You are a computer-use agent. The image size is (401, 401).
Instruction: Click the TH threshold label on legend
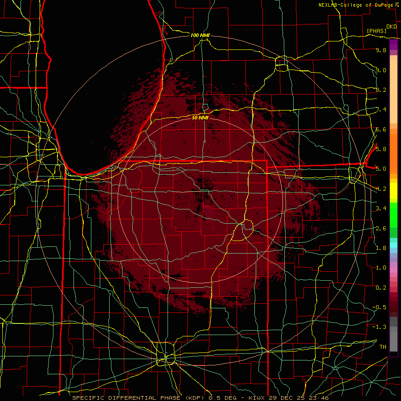tap(383, 347)
